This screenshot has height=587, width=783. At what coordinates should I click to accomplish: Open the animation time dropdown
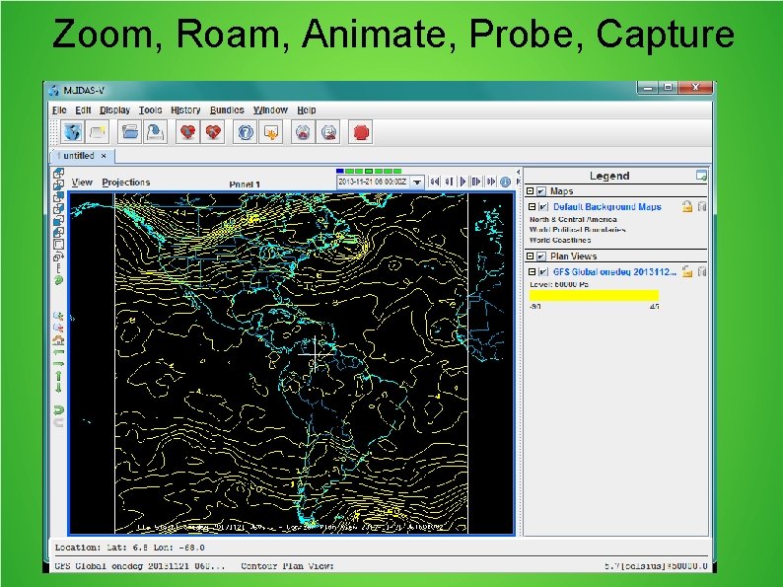[417, 183]
